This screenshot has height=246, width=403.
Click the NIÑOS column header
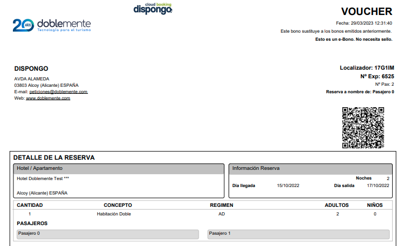coord(375,205)
